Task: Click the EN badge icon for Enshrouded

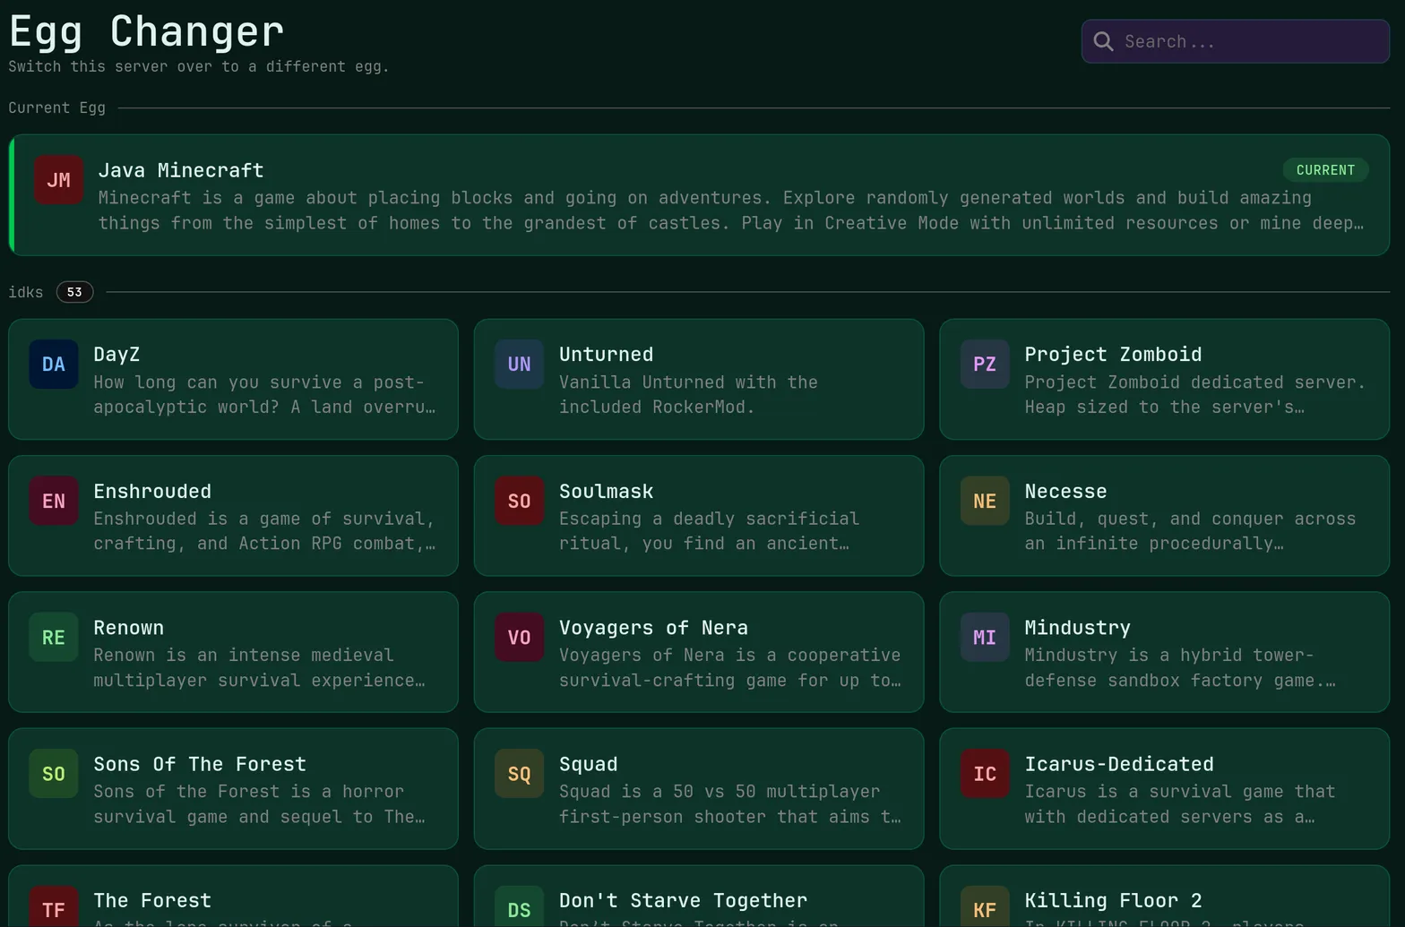Action: [x=54, y=501]
